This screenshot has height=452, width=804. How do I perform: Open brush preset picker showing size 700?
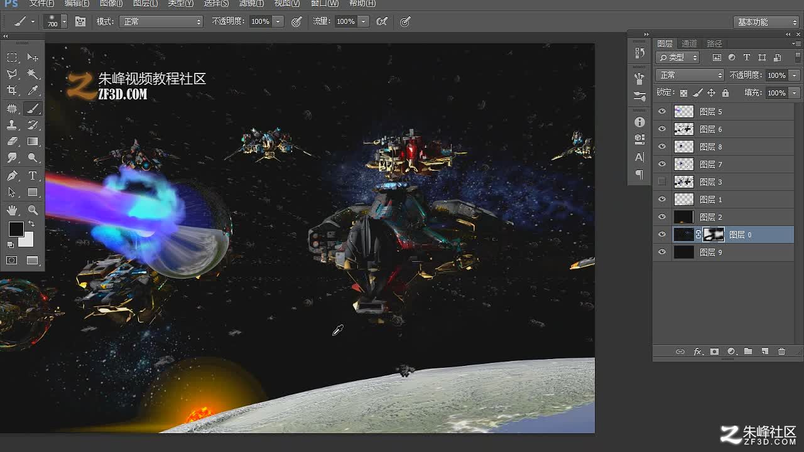tap(56, 21)
